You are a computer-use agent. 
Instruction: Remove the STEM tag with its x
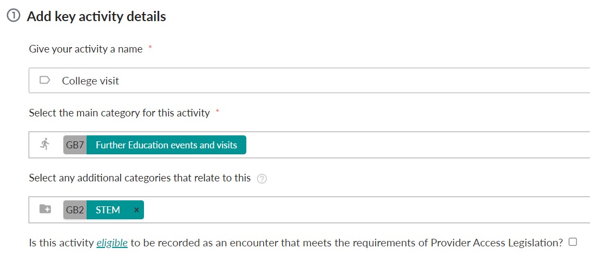click(x=136, y=210)
